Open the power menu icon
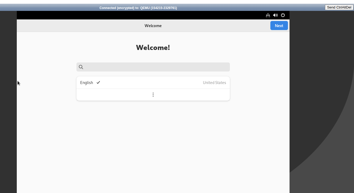 pyautogui.click(x=283, y=15)
